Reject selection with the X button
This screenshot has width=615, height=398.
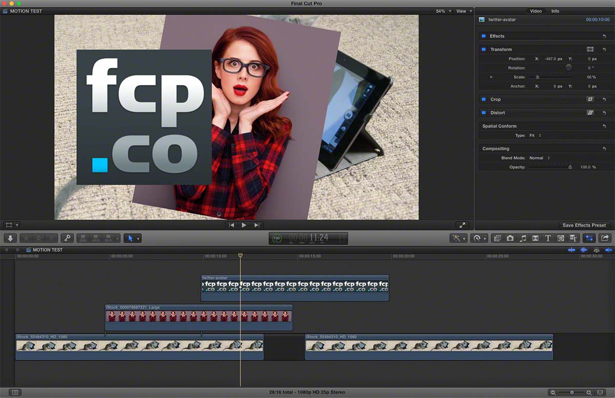(x=51, y=238)
